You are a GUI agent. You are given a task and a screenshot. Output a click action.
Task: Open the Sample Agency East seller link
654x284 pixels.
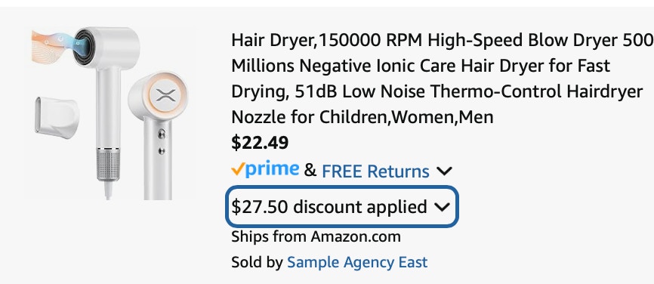pos(357,262)
